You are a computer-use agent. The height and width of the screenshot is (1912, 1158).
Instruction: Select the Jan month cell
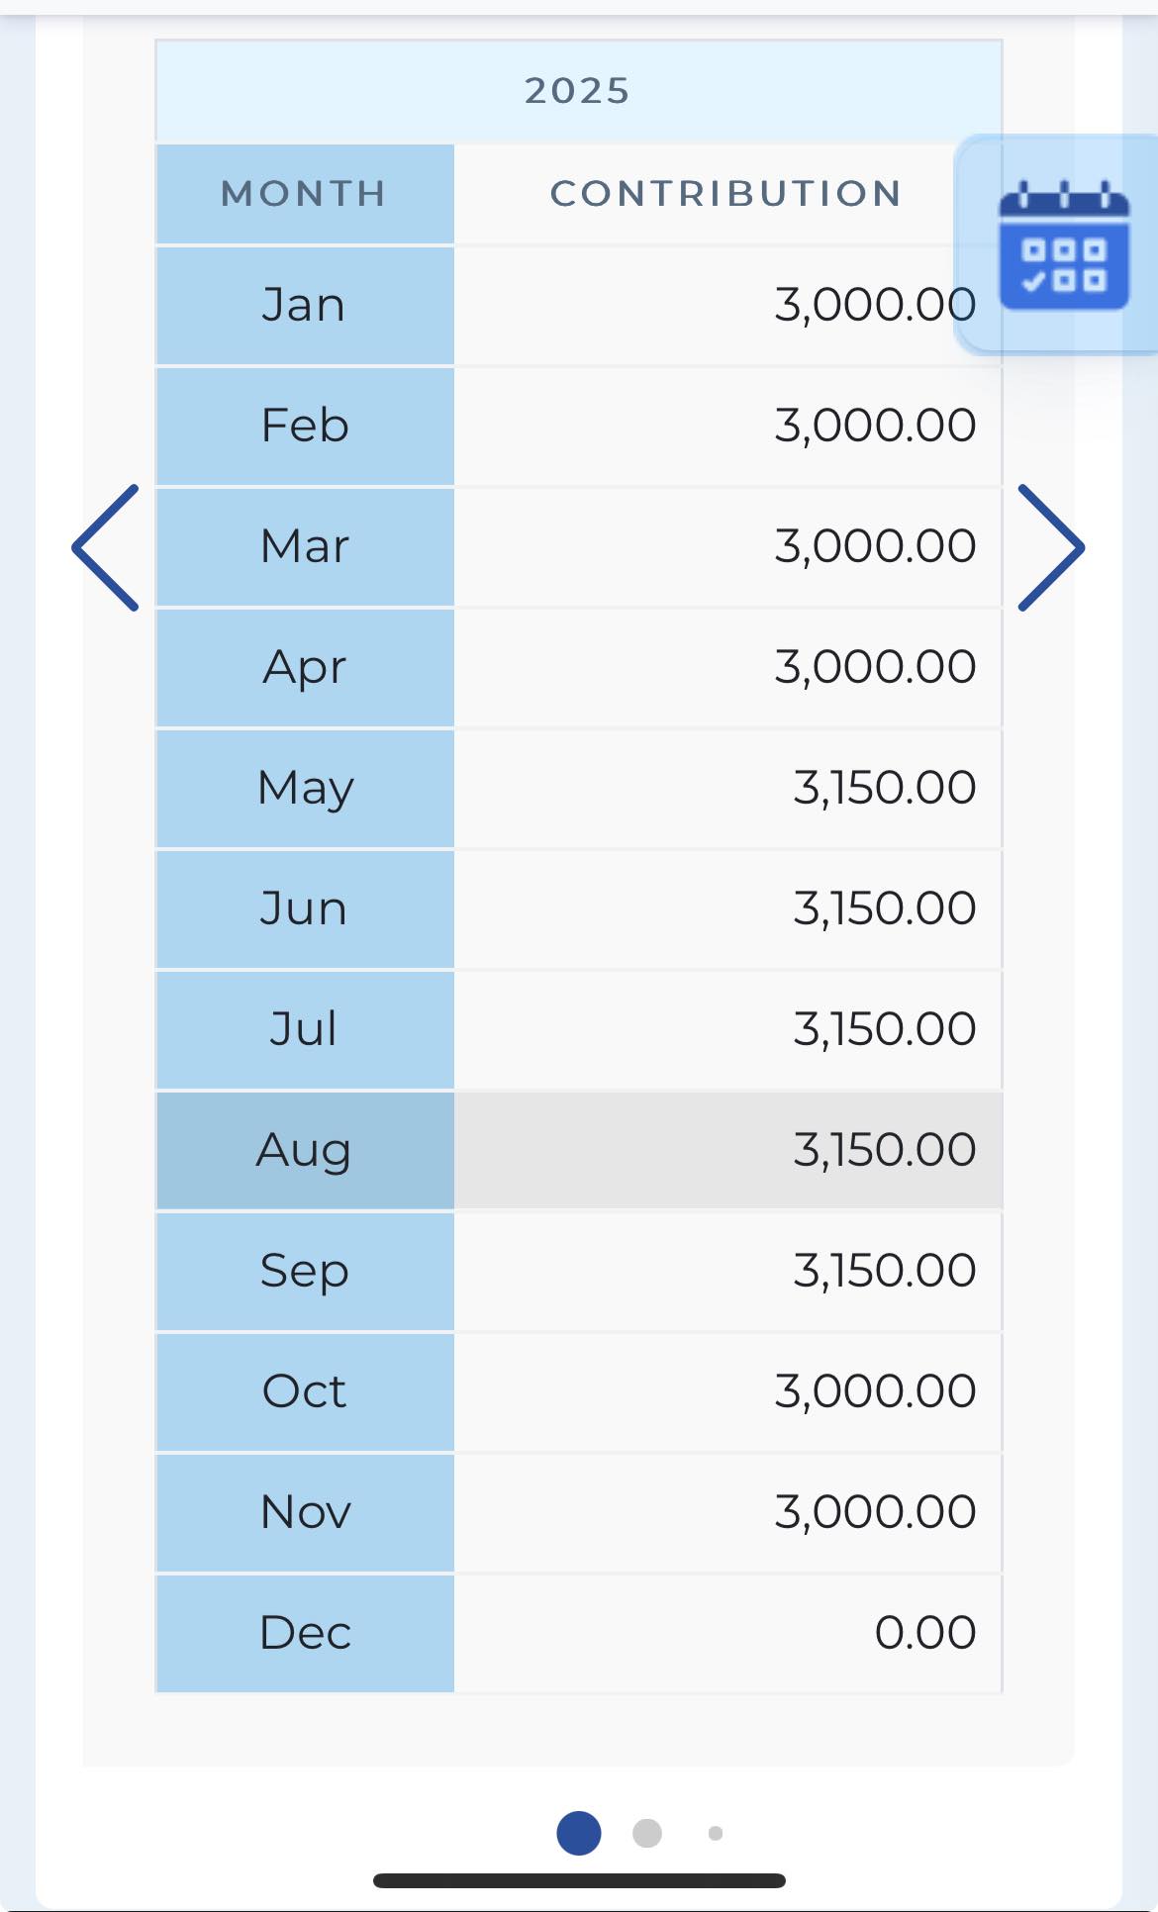click(305, 306)
